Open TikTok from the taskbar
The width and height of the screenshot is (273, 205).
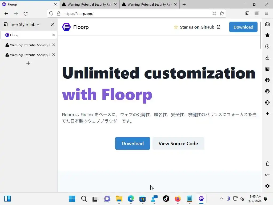[166, 199]
